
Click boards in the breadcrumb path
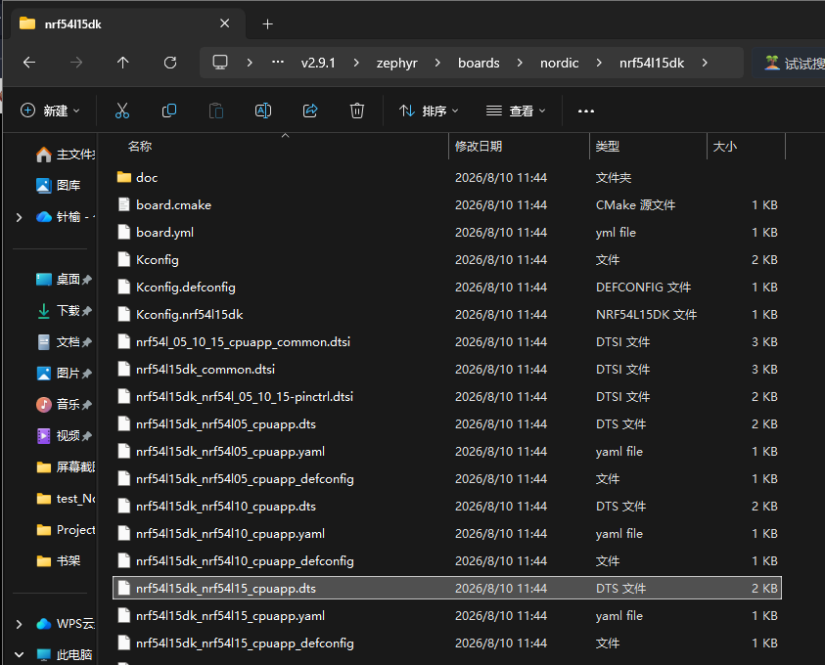479,64
